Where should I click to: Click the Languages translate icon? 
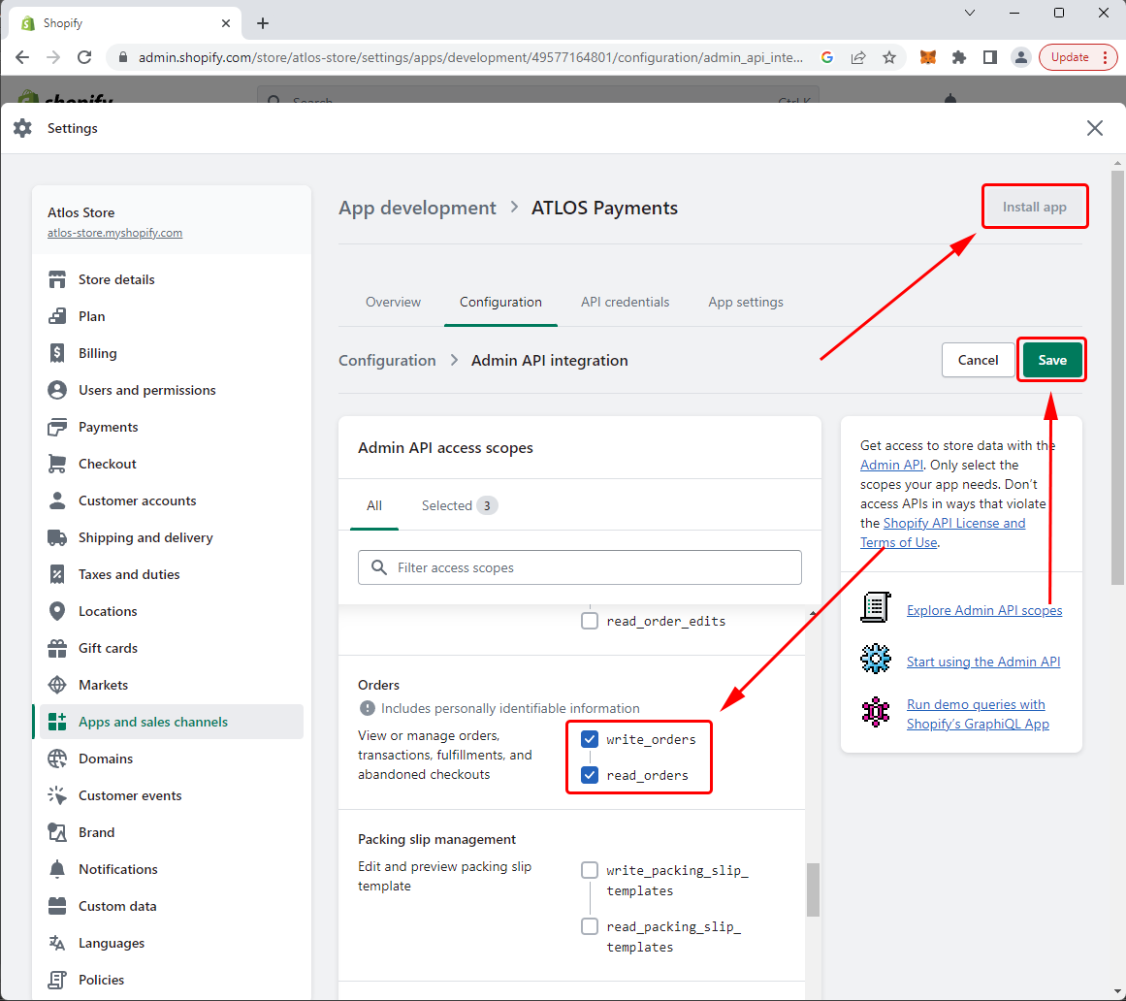pyautogui.click(x=57, y=943)
